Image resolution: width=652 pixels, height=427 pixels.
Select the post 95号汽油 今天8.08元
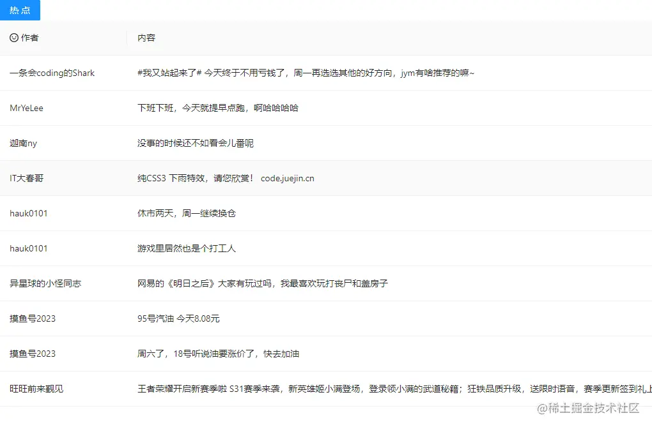click(x=178, y=318)
